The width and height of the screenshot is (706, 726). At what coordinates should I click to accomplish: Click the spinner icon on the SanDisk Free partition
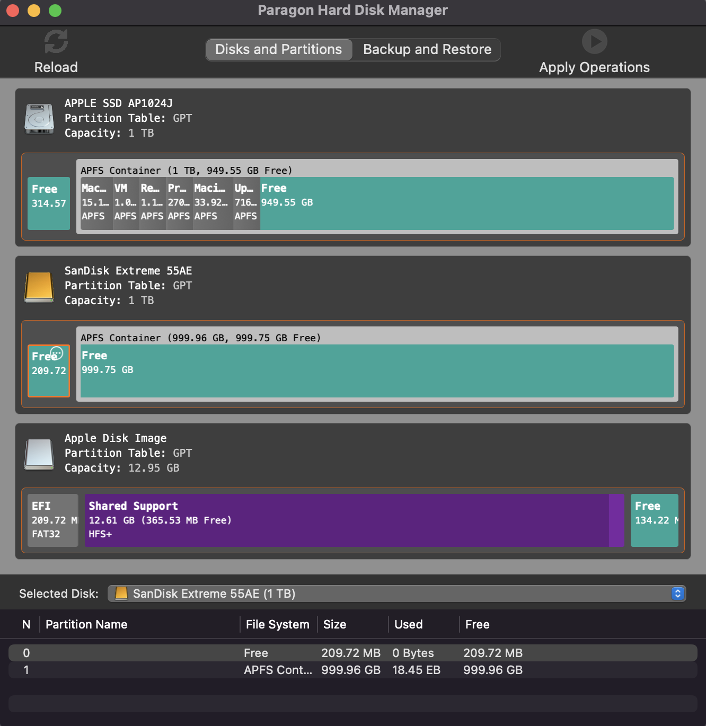[56, 352]
